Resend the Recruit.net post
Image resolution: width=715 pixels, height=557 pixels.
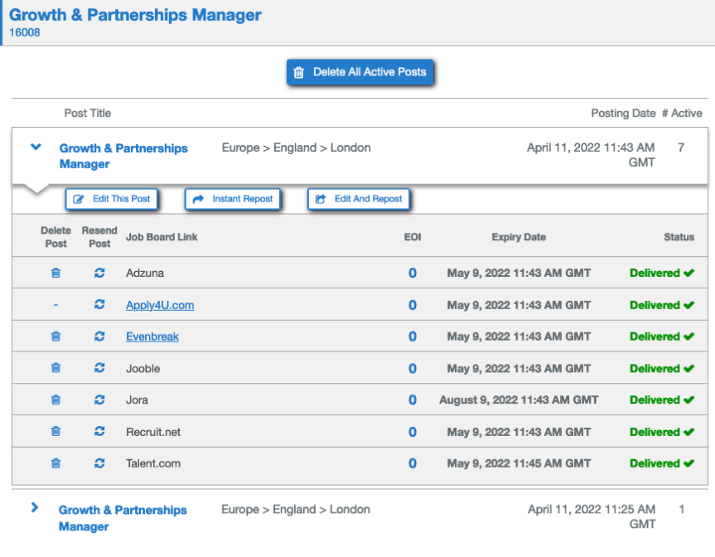coord(99,431)
